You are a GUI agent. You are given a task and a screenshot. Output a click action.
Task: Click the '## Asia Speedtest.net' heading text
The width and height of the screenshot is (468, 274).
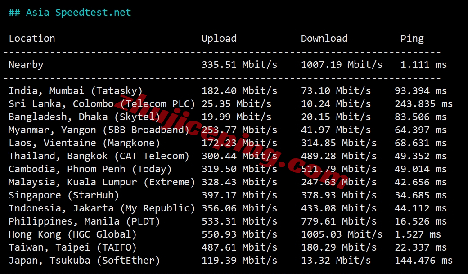[x=70, y=13]
